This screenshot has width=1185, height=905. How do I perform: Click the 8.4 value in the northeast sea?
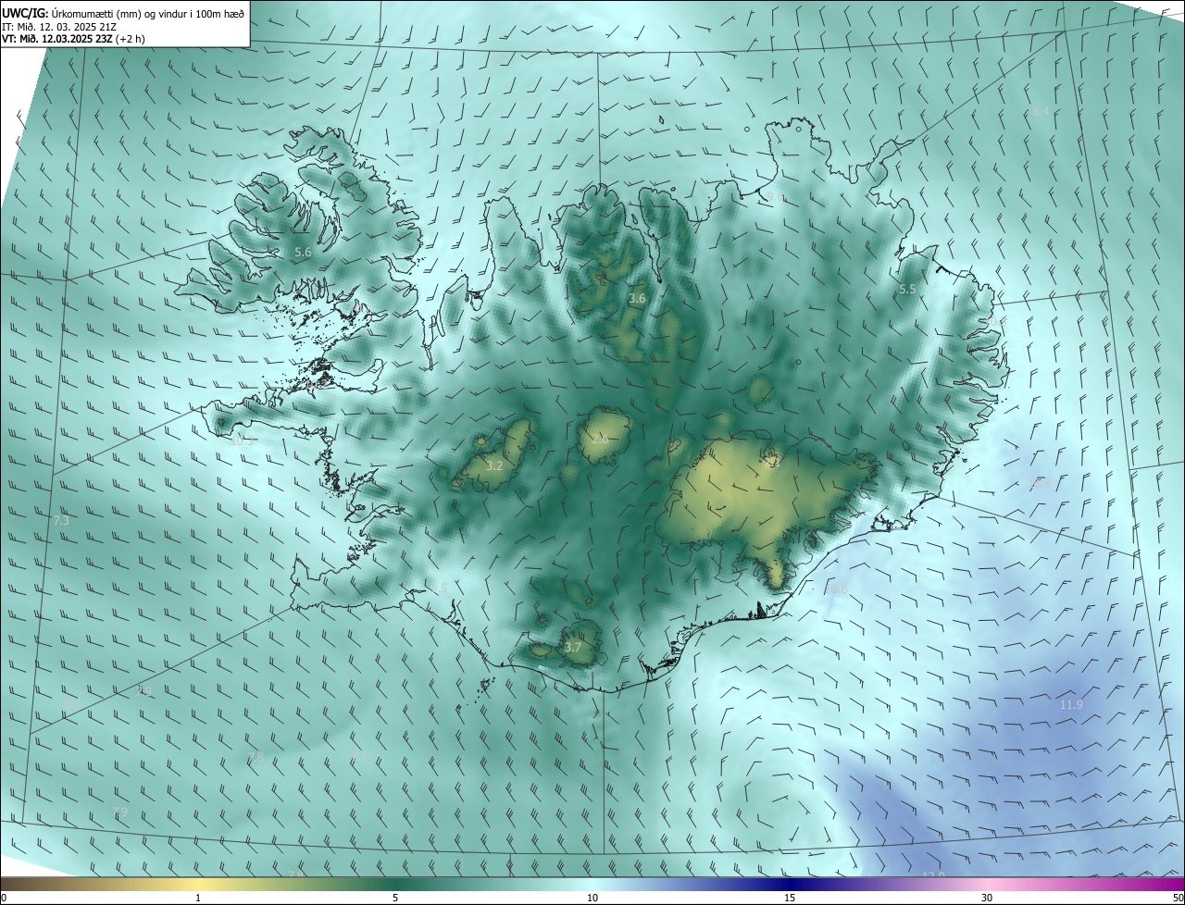(1042, 111)
